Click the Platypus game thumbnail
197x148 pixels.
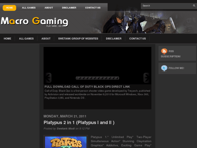pos(66,142)
